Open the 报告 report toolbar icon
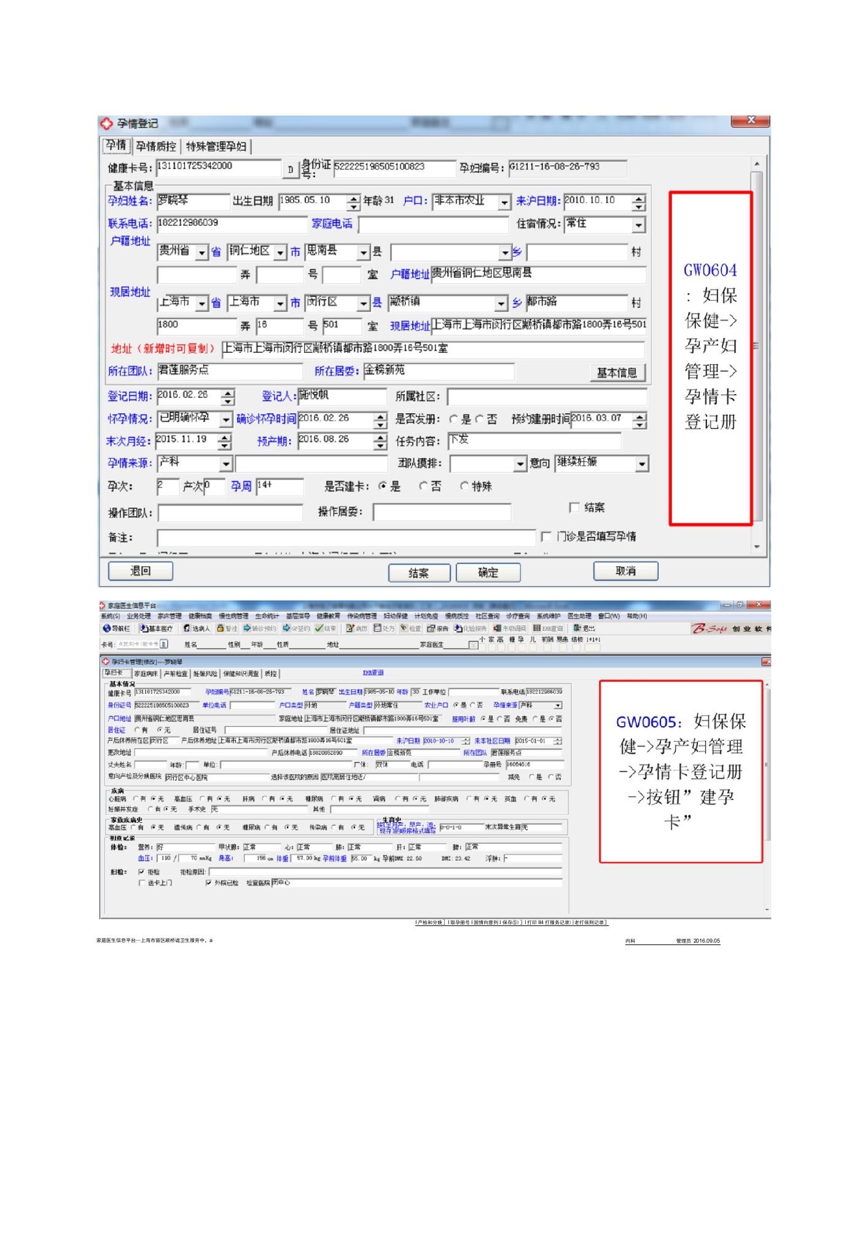Screen dimensions: 868x1255 [x=437, y=628]
